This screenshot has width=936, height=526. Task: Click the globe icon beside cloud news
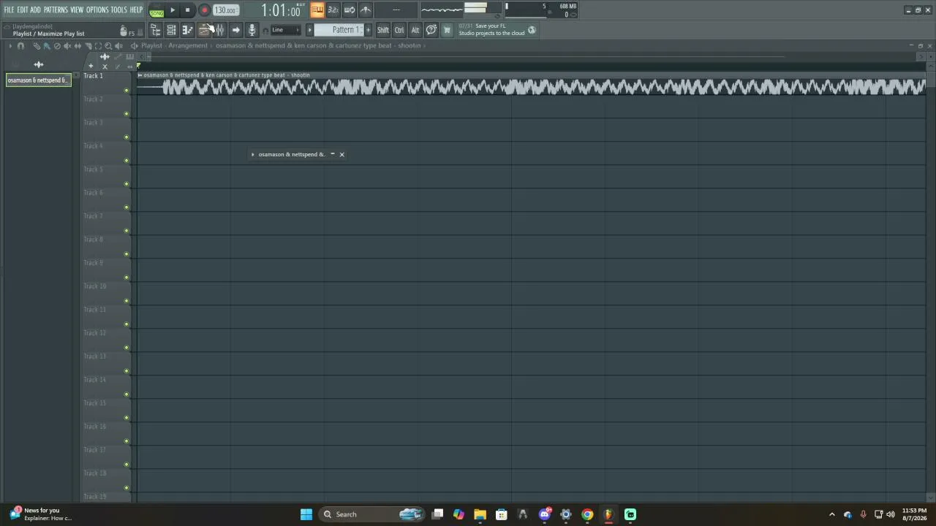pyautogui.click(x=532, y=30)
